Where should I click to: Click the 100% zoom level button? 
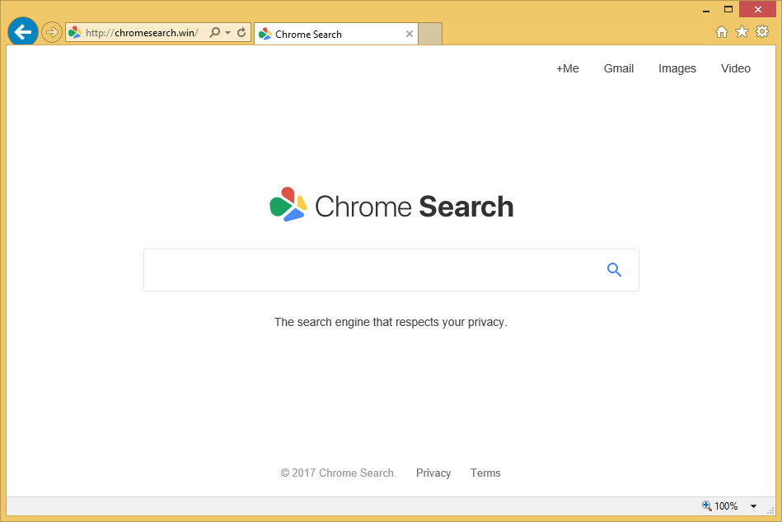[720, 506]
